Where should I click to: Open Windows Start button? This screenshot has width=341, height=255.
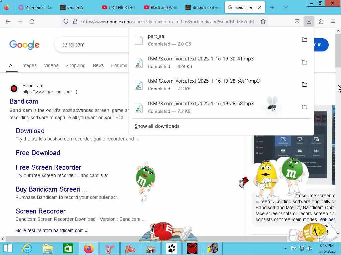[x=8, y=248]
